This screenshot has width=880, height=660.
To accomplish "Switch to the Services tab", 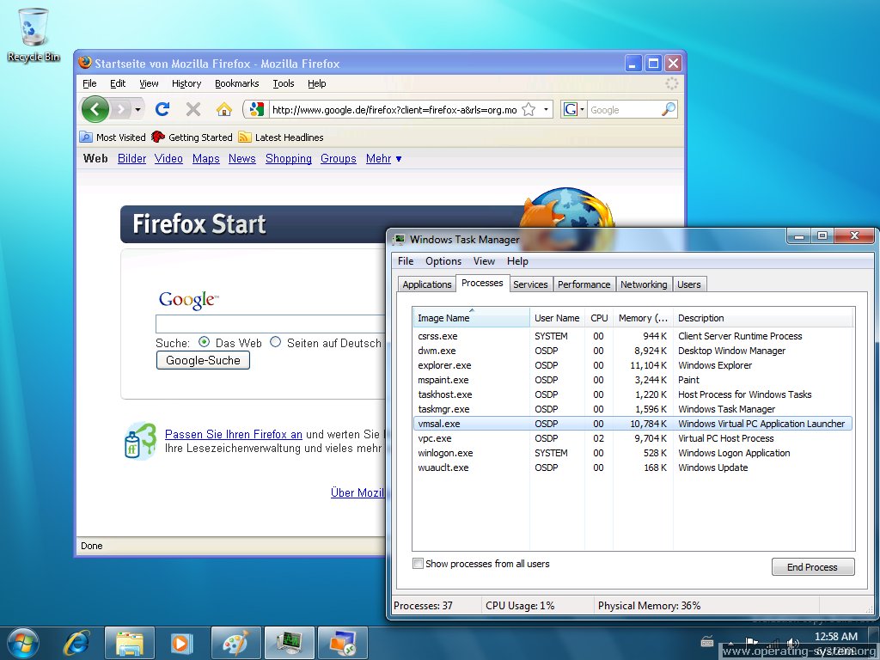I will point(529,284).
